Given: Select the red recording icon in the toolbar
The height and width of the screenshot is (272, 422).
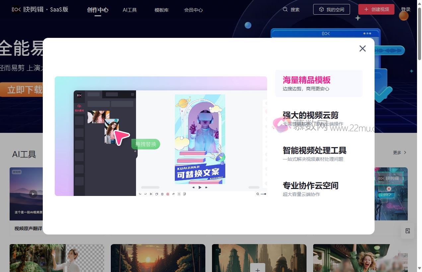Looking at the screenshot, I should (168, 194).
